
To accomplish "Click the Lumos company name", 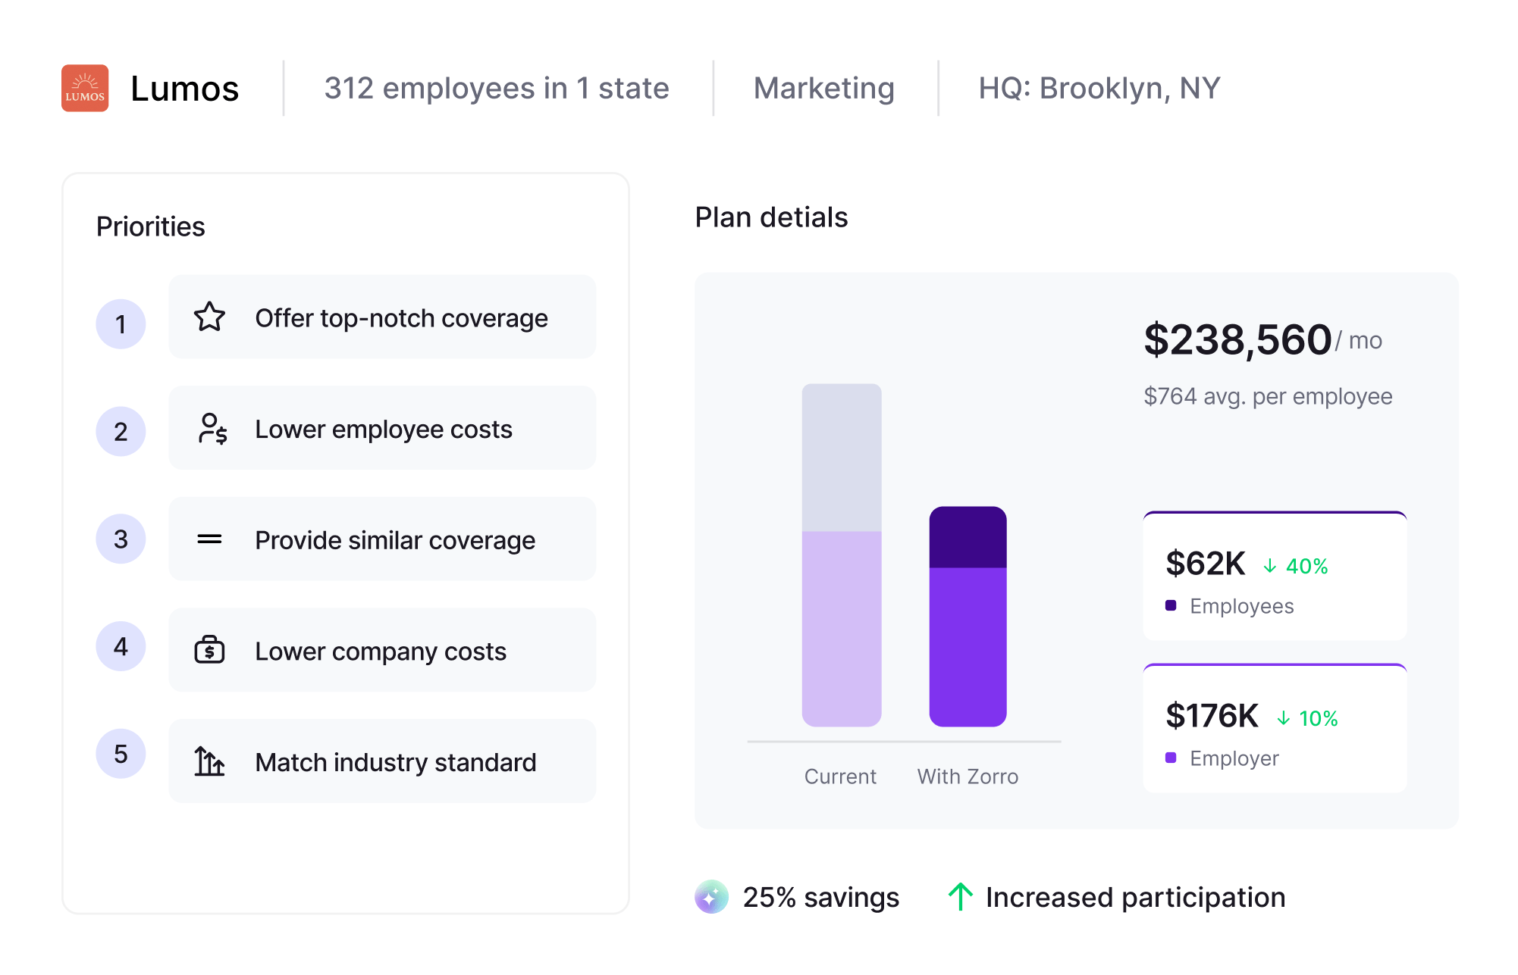I will (185, 89).
